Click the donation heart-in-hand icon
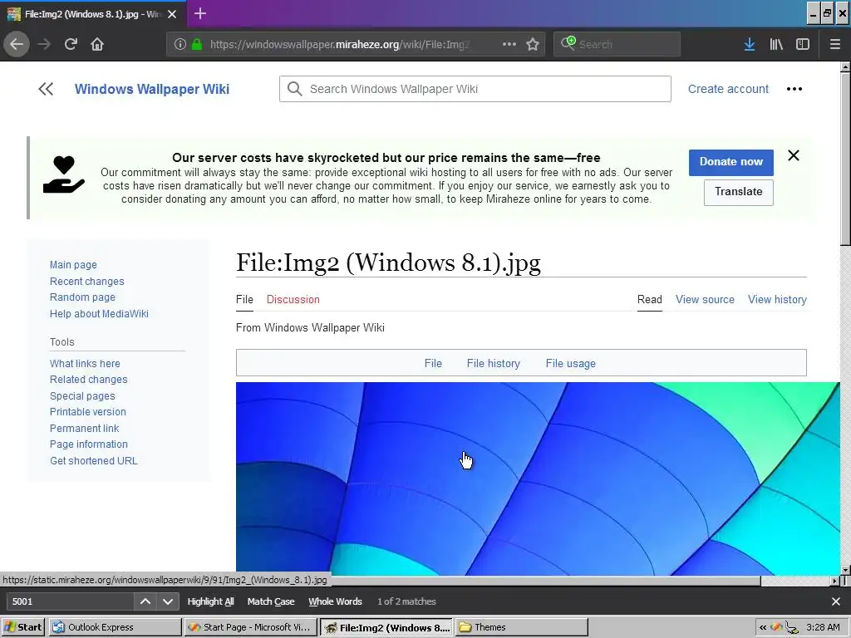 (64, 174)
